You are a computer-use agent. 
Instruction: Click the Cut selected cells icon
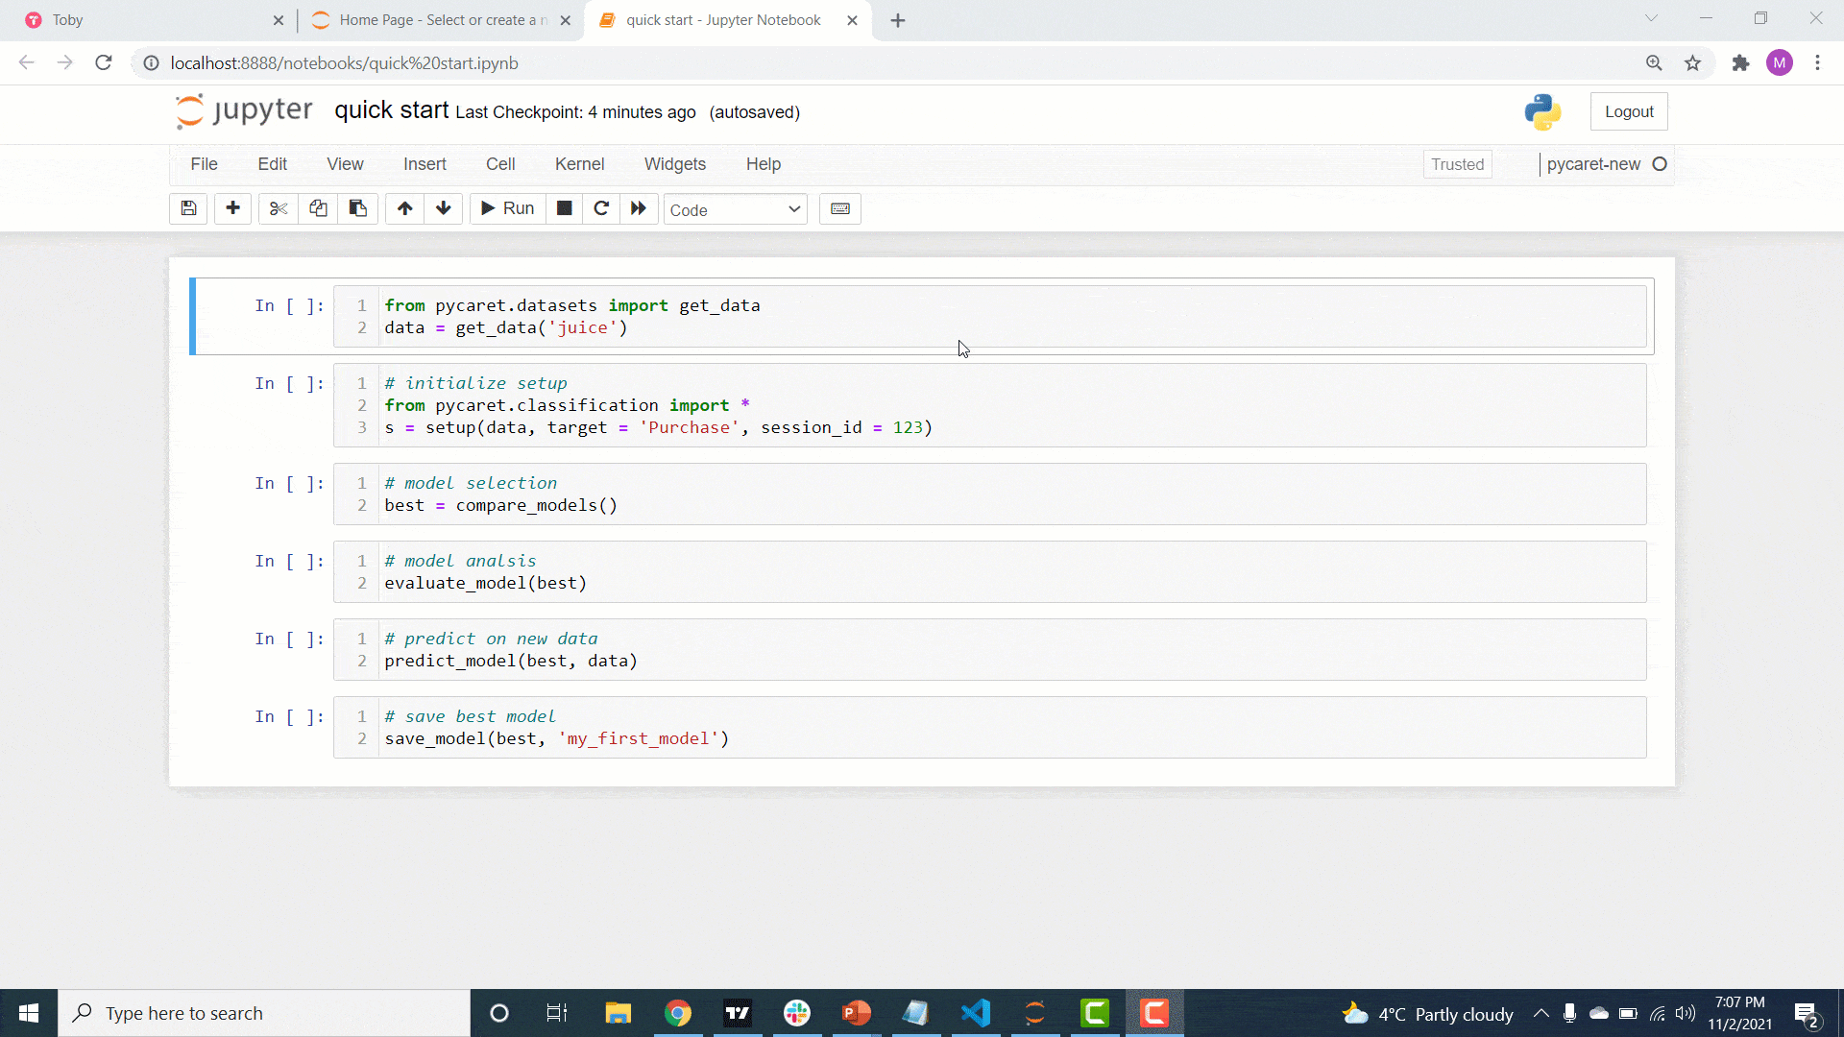[x=278, y=209]
